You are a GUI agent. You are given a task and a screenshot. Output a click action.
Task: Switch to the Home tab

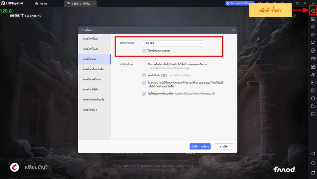[x=41, y=4]
